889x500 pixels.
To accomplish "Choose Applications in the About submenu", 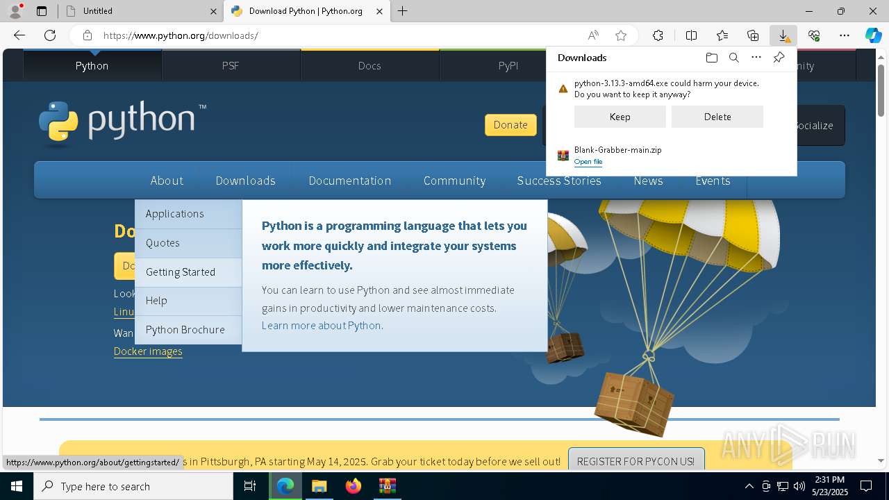I will [188, 214].
